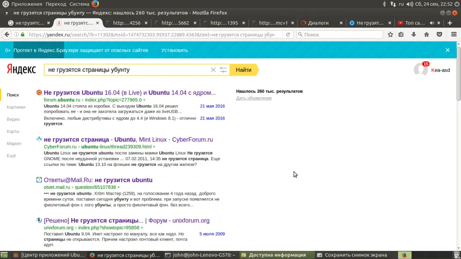Select Картинки in Yandex sidebar
This screenshot has height=259, width=461.
[x=16, y=107]
